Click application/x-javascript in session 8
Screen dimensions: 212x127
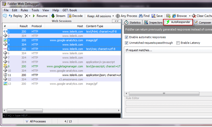100,62
